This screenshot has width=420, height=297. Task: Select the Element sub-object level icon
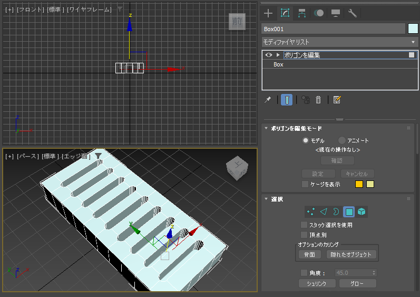(362, 212)
